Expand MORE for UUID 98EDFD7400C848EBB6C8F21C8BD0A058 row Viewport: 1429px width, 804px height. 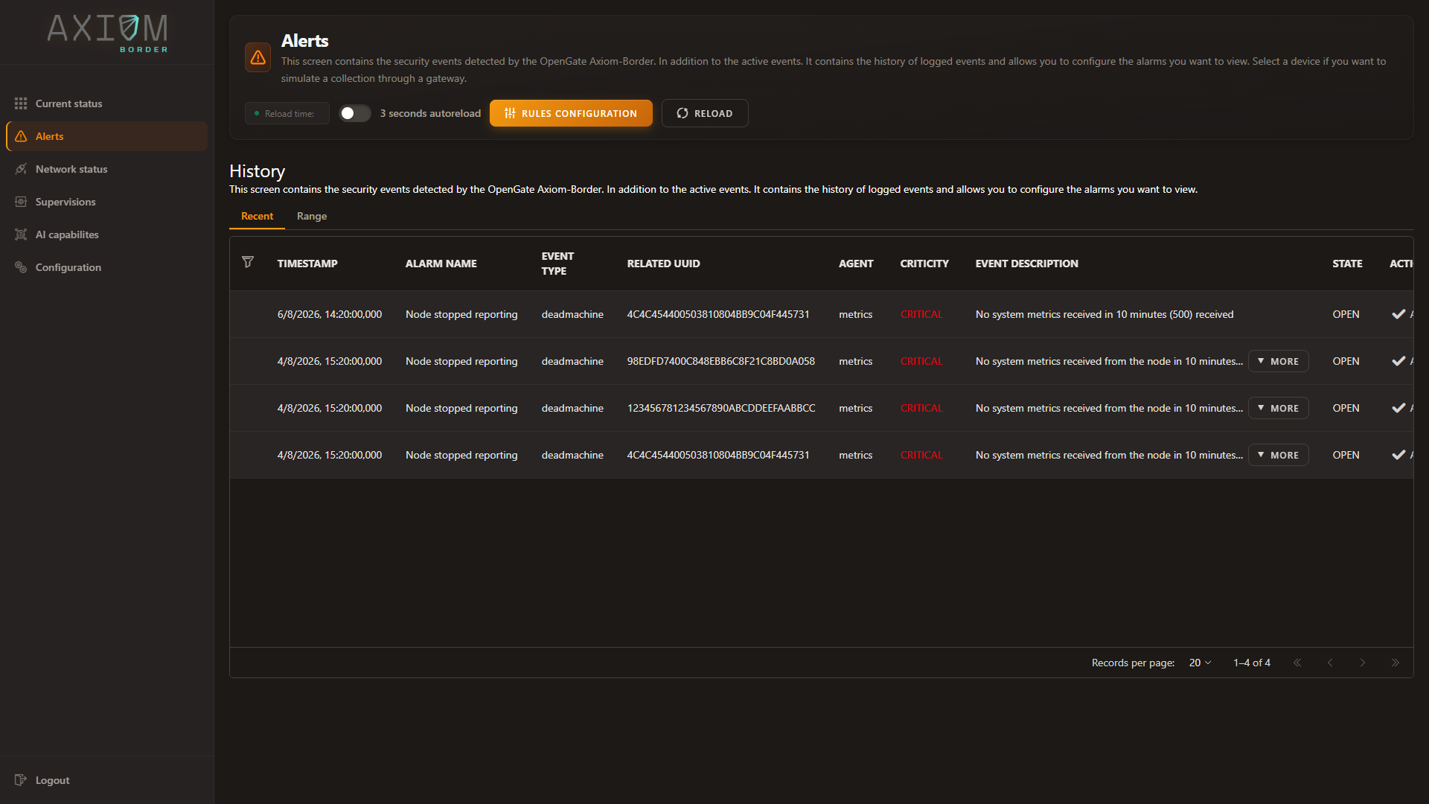point(1278,361)
